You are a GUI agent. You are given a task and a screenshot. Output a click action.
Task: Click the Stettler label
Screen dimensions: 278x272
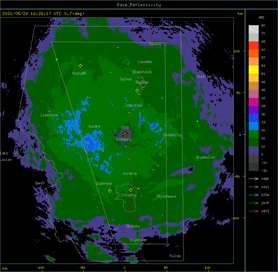click(204, 77)
